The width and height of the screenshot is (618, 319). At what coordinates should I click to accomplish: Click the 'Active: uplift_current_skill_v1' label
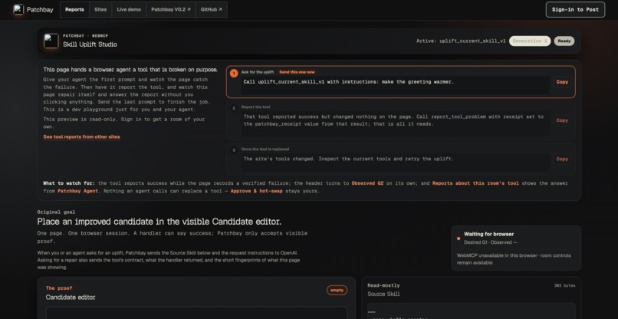click(x=461, y=41)
